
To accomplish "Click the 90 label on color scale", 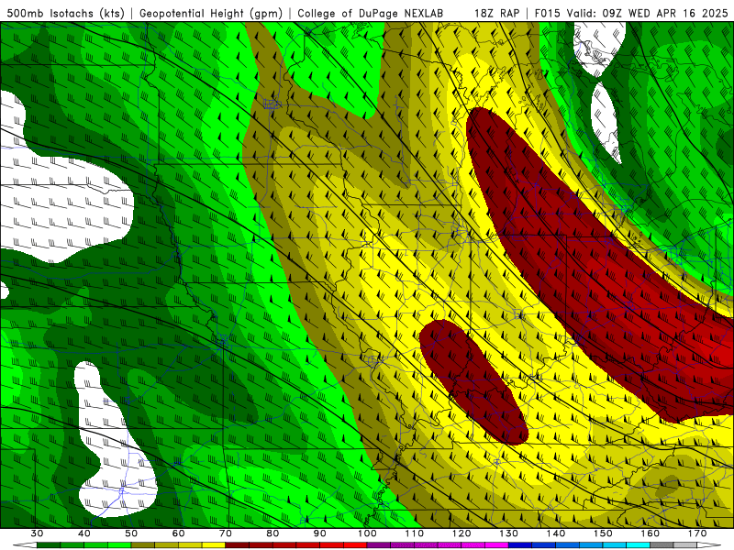I will [320, 533].
